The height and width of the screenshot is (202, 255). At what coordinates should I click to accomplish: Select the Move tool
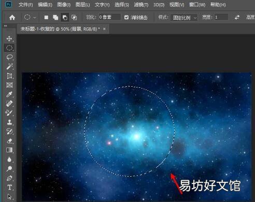(x=9, y=39)
